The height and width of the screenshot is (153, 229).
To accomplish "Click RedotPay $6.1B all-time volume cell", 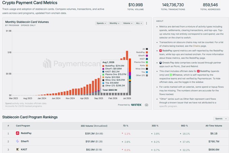I will [214, 133].
